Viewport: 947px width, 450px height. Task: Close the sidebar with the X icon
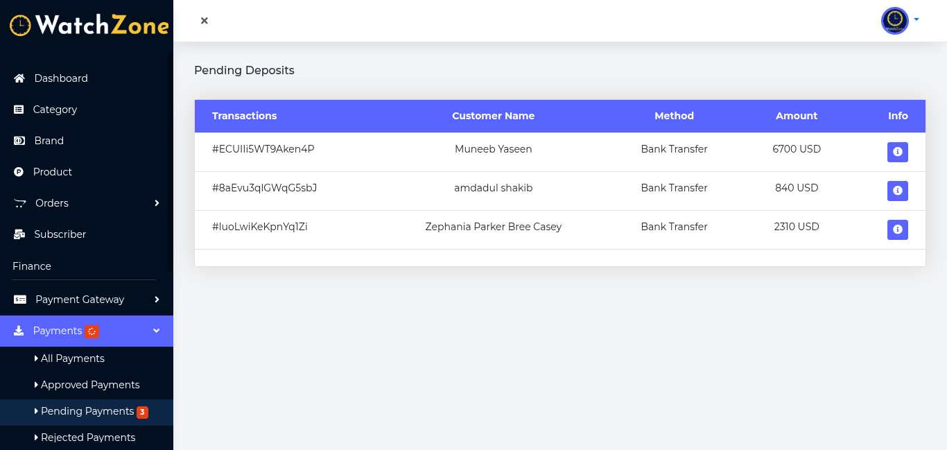[x=205, y=21]
